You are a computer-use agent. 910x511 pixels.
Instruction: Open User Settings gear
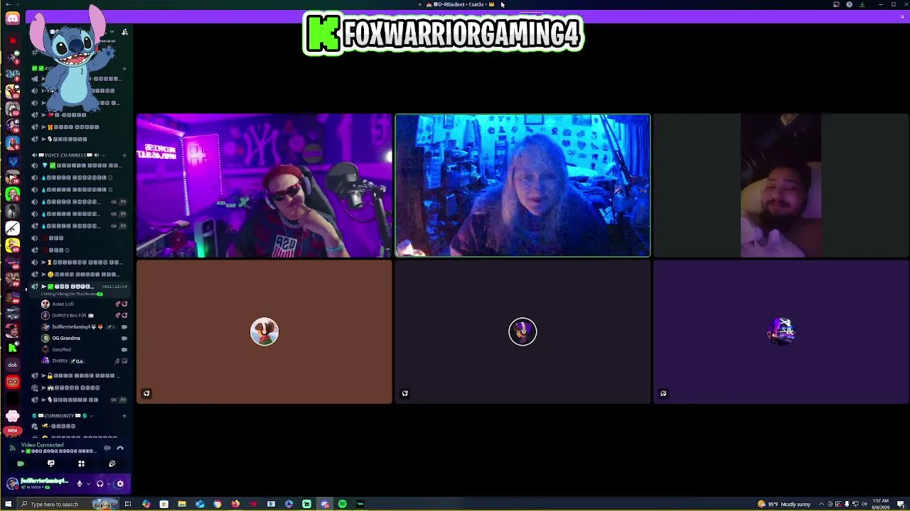pos(120,484)
